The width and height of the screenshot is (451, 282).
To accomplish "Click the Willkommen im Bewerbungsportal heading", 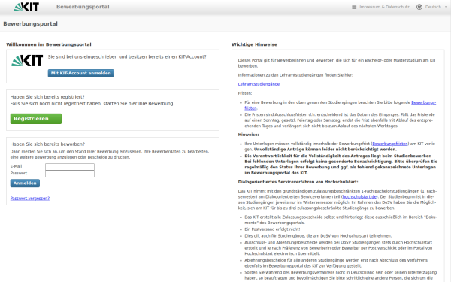I will coord(49,44).
